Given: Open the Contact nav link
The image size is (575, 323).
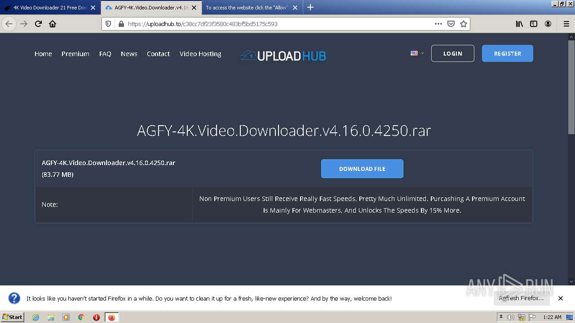Looking at the screenshot, I should click(x=158, y=53).
